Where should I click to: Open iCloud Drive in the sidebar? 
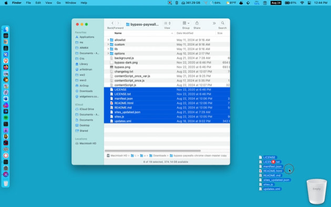[85, 109]
